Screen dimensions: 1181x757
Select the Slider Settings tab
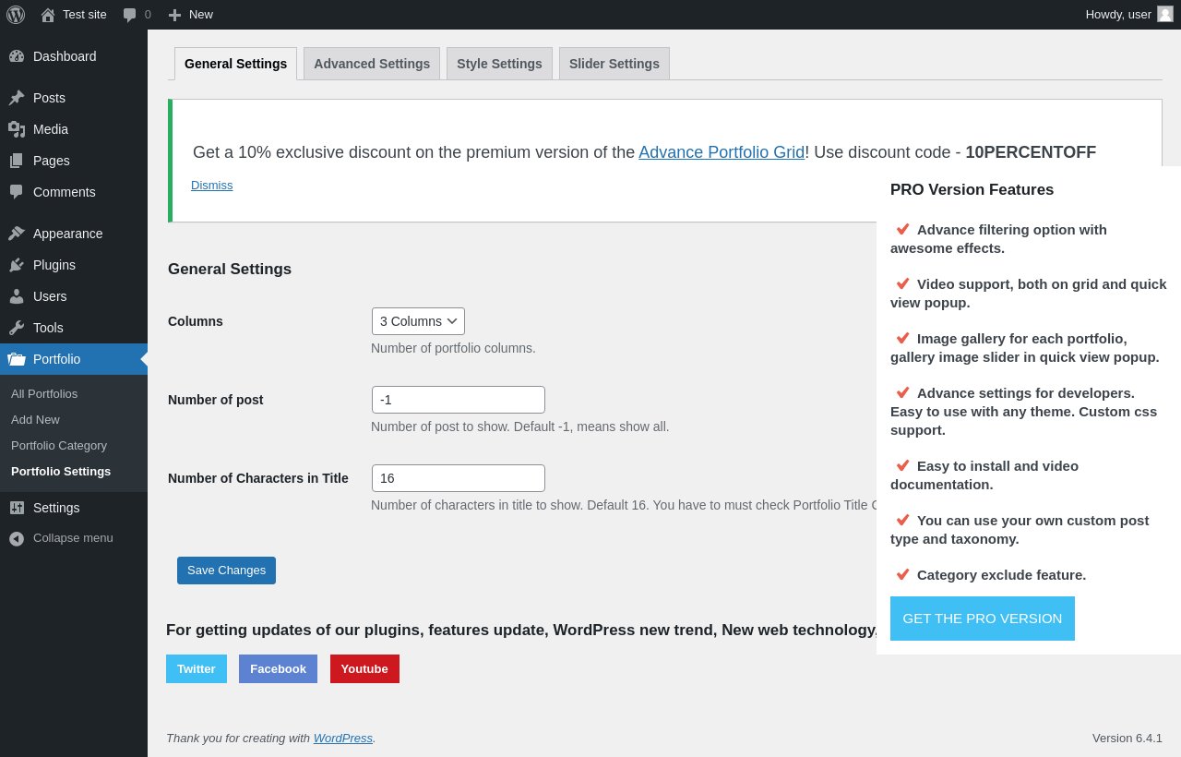pyautogui.click(x=614, y=64)
